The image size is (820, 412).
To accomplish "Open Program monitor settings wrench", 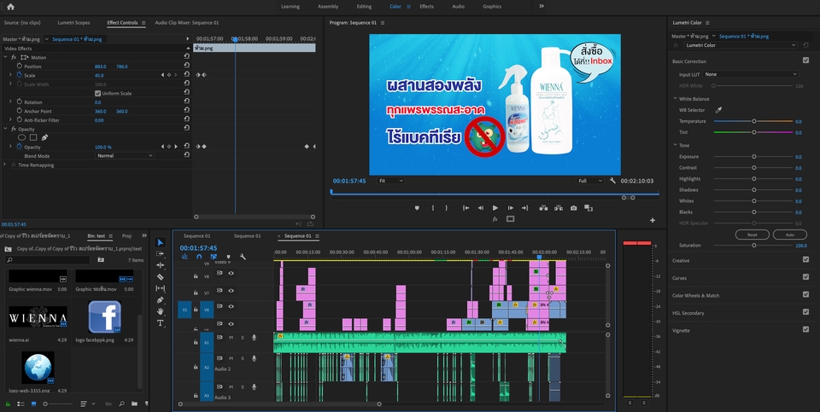I will pyautogui.click(x=613, y=181).
